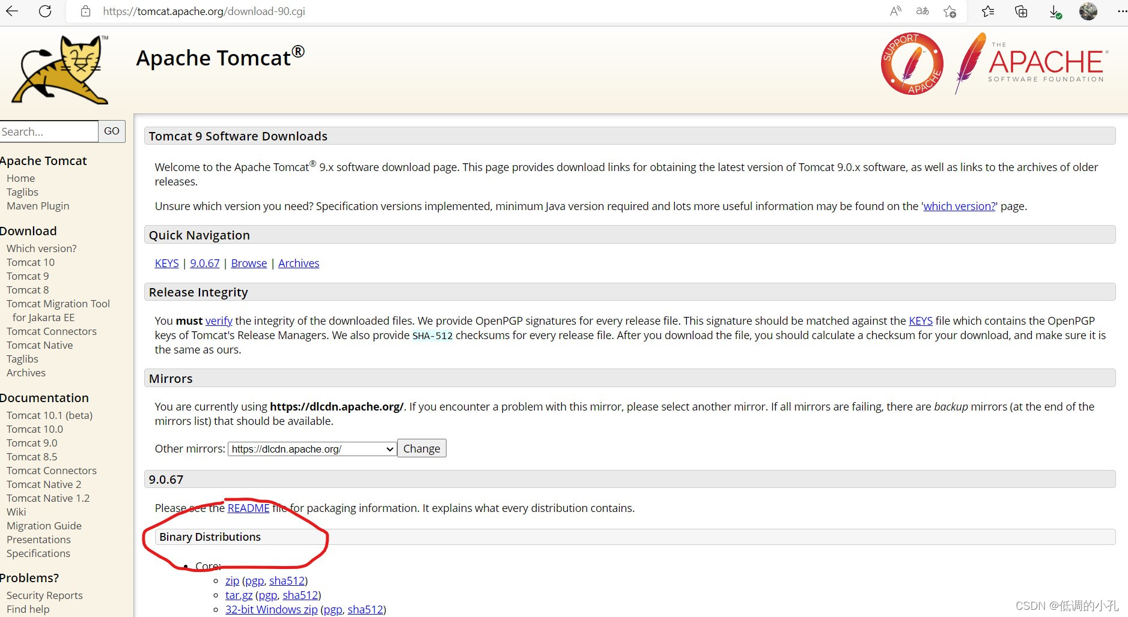
Task: Download the 32-bit Windows zip
Action: (271, 609)
